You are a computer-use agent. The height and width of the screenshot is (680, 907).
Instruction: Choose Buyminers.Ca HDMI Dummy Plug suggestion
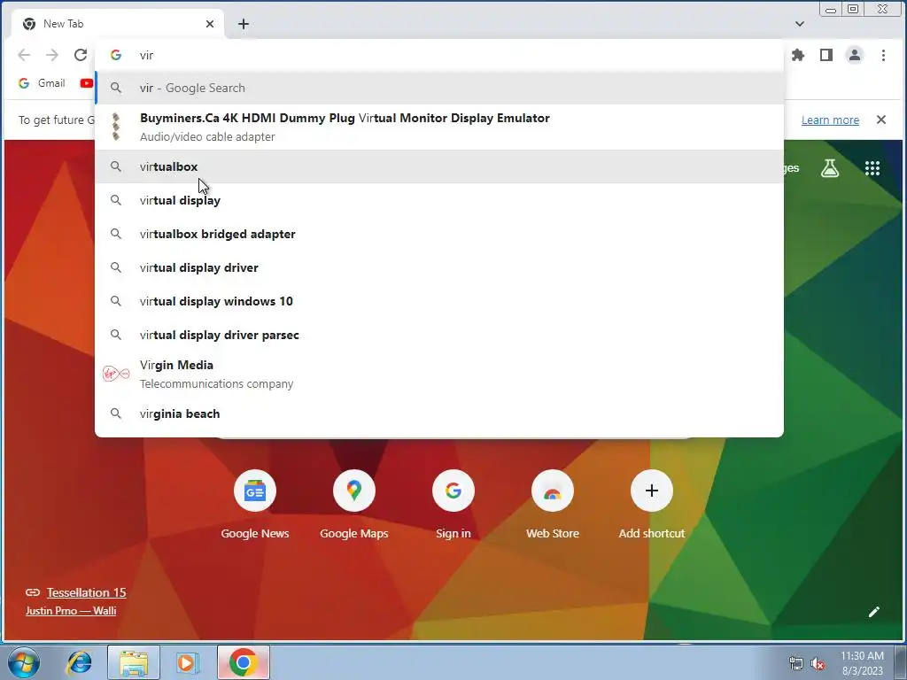pos(439,127)
